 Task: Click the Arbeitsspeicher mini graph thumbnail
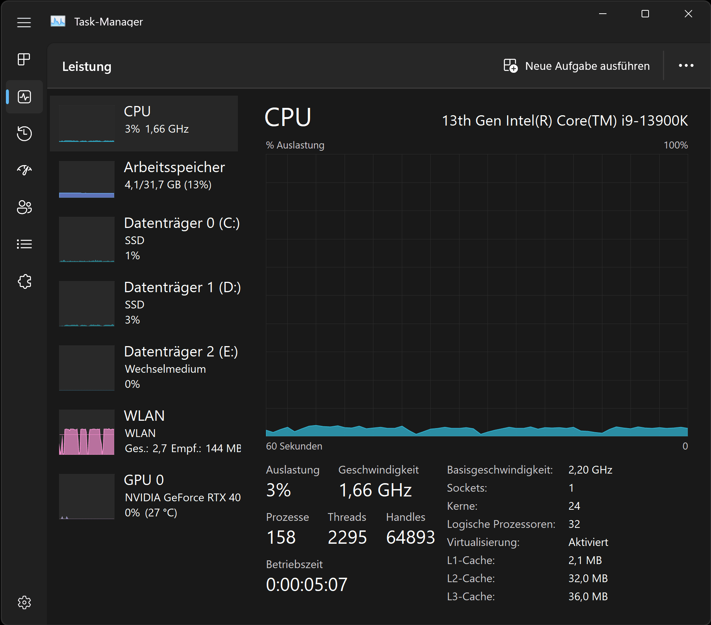[x=87, y=179]
